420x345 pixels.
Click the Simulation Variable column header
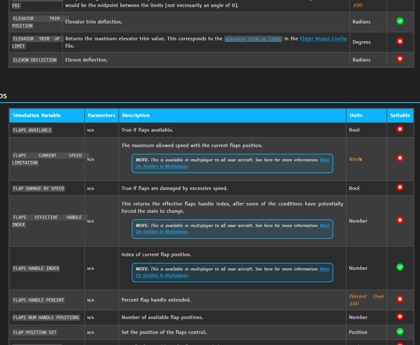click(47, 115)
